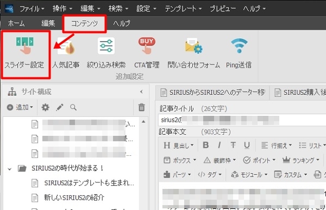Open the 絞り込み検索 filter search icon

[x=106, y=46]
